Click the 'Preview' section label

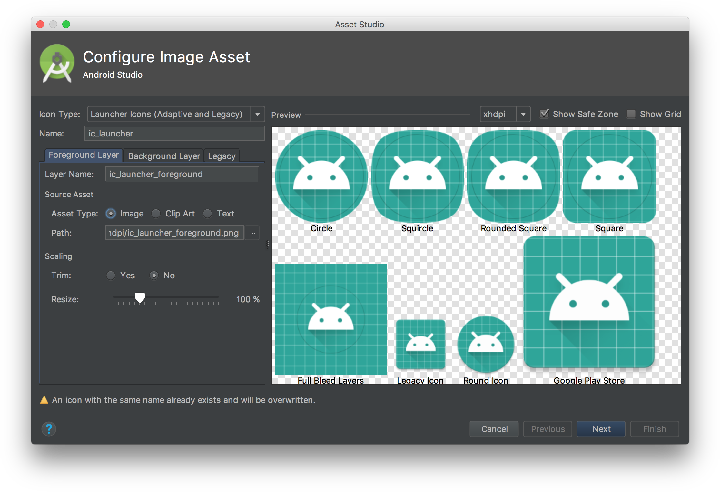pyautogui.click(x=286, y=115)
